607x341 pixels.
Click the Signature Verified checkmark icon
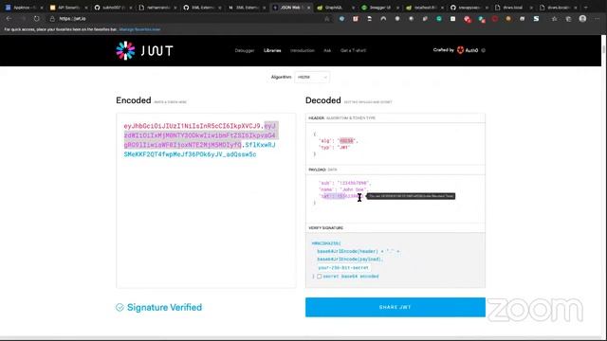[120, 307]
